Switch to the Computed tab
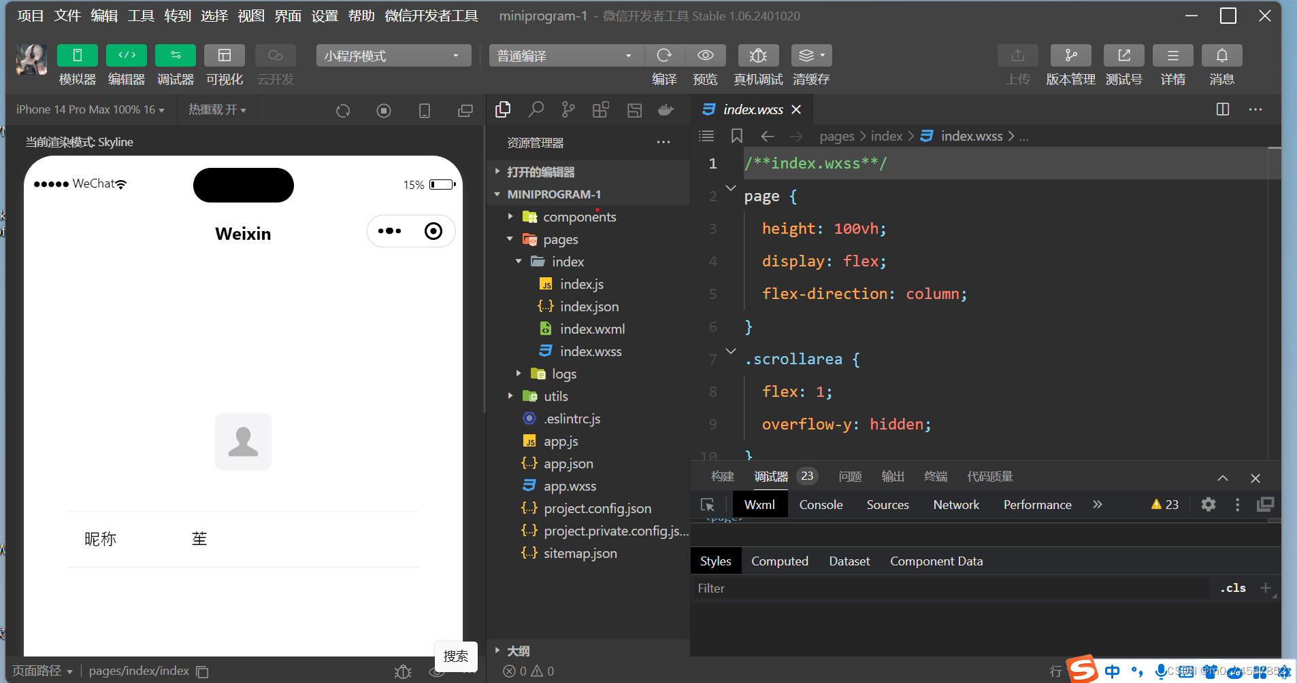This screenshot has width=1297, height=683. pos(780,561)
